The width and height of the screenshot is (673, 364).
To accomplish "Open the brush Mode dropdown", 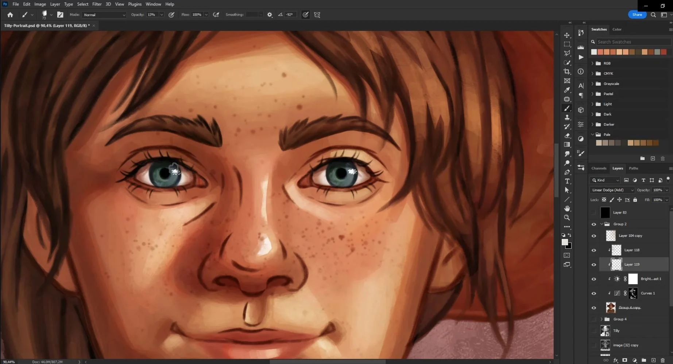I will click(x=104, y=15).
